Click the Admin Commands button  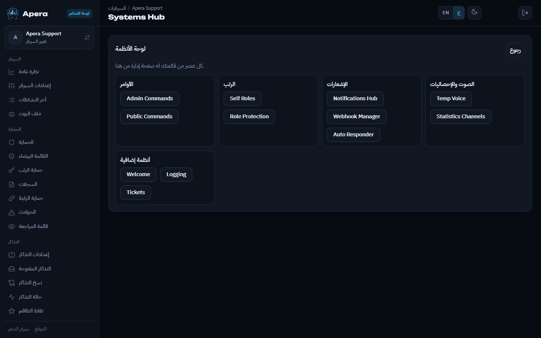tap(150, 99)
